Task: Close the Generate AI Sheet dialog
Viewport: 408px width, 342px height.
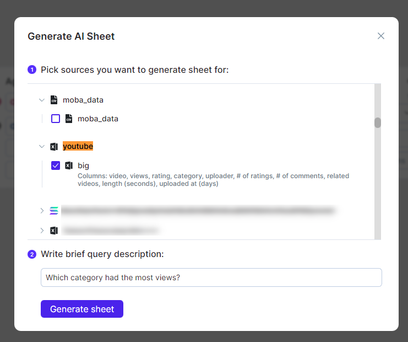Action: (380, 36)
